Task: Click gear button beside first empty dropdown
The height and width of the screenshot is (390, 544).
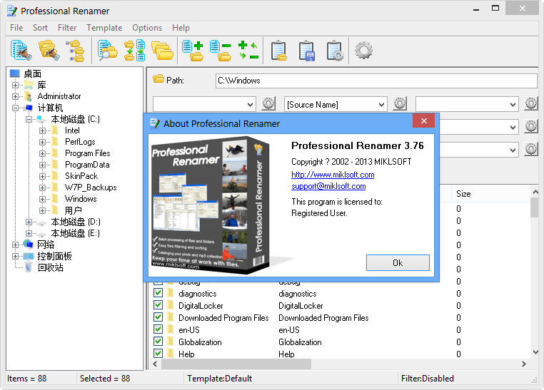Action: pos(268,103)
